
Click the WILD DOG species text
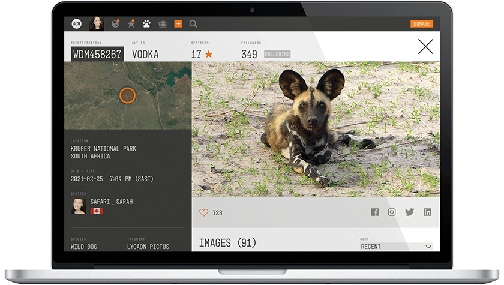click(83, 247)
